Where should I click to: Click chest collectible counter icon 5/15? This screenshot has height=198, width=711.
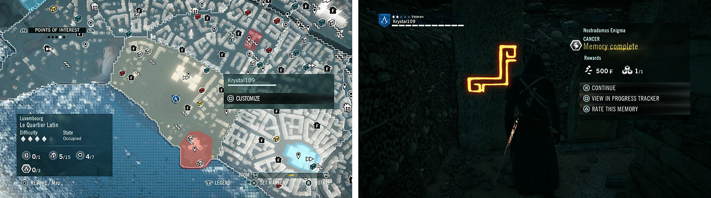tap(53, 156)
